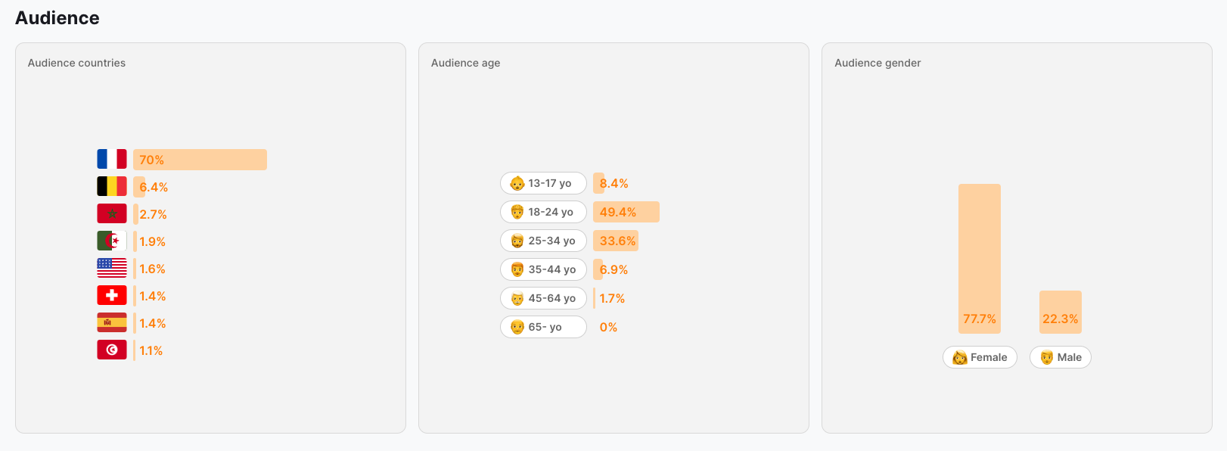Select the France flag icon

[111, 159]
